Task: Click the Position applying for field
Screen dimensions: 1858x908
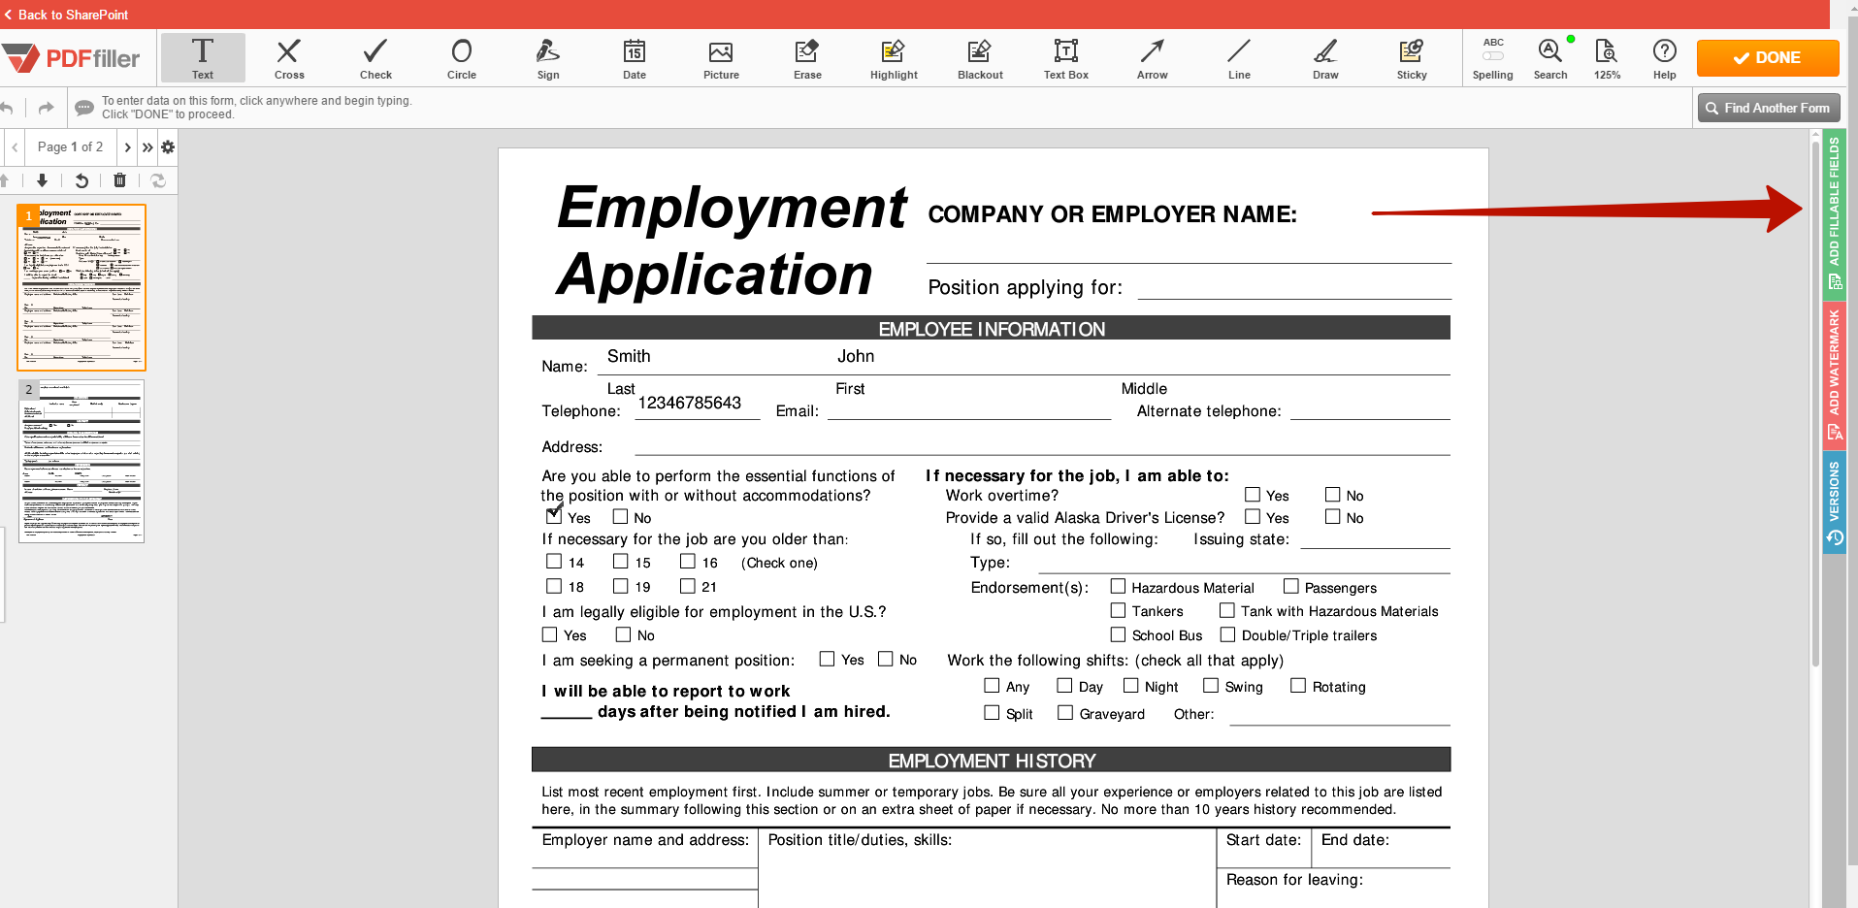Action: coord(1294,288)
